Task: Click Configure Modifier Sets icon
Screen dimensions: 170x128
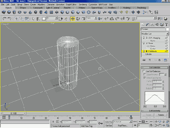Action: coord(165,60)
